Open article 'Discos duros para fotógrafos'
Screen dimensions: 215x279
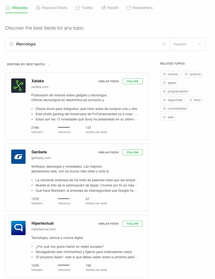[x=86, y=109]
